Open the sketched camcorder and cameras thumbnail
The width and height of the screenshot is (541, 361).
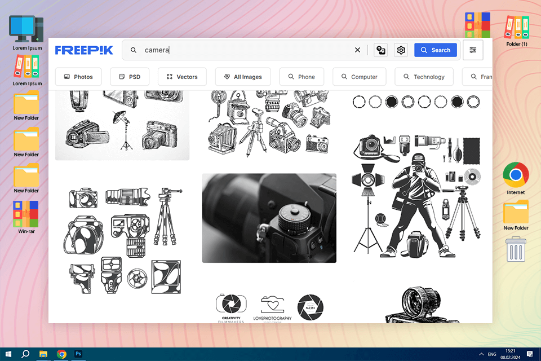point(122,125)
